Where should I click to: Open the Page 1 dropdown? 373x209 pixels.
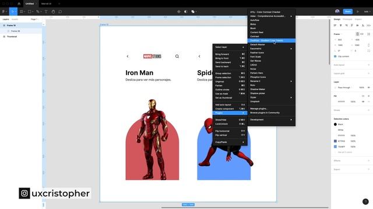tap(34, 19)
